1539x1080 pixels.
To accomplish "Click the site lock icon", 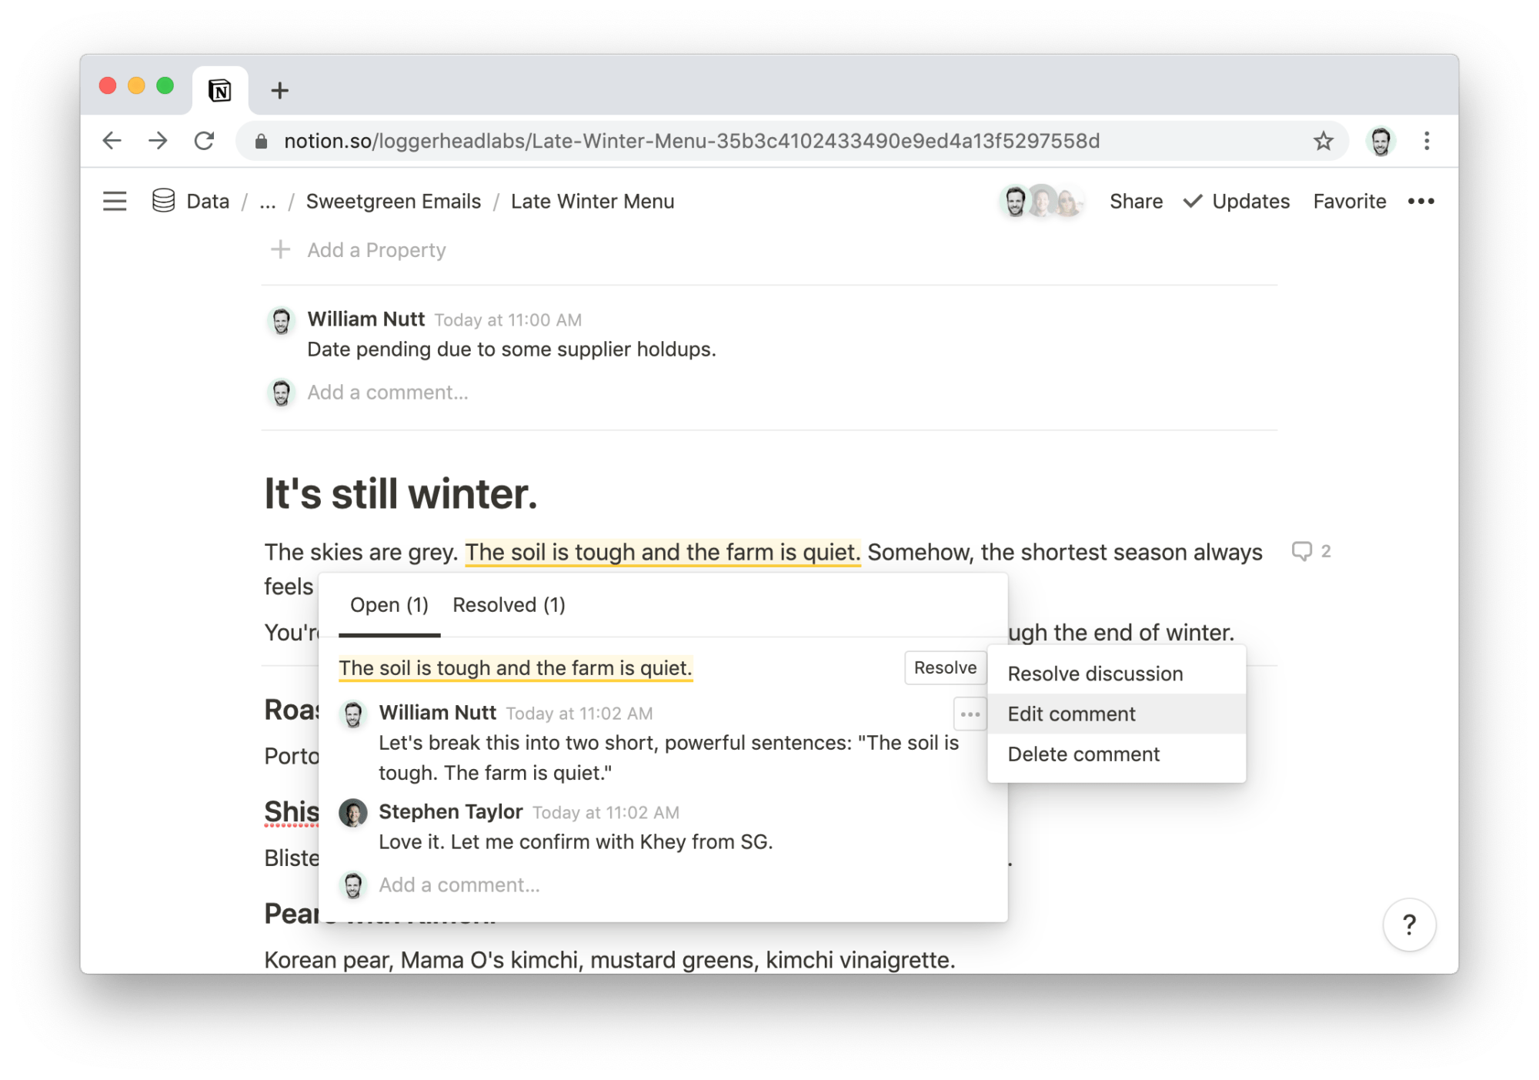I will (x=262, y=142).
